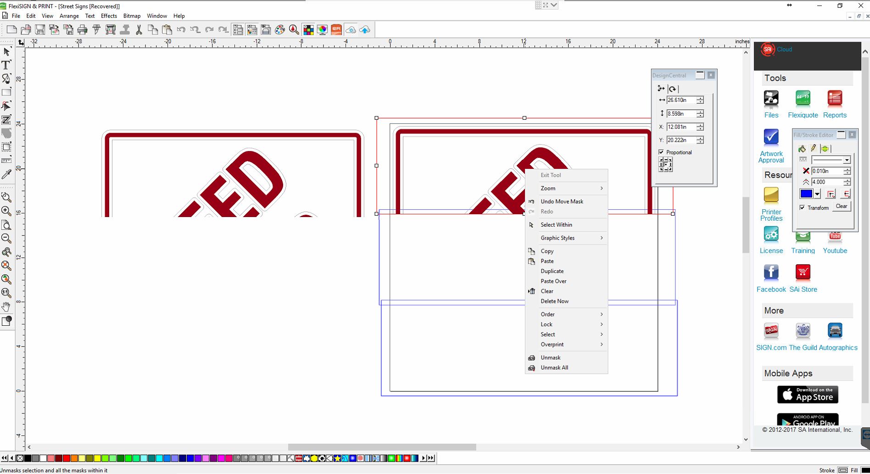The height and width of the screenshot is (474, 870).
Task: Open stroke color dropdown arrow
Action: (x=817, y=194)
